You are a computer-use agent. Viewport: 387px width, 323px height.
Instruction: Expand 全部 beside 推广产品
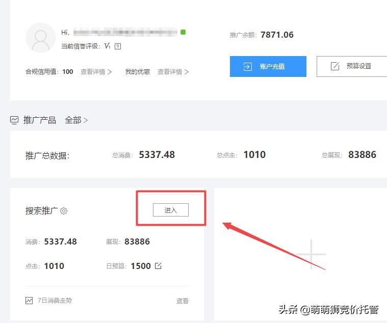[x=76, y=120]
